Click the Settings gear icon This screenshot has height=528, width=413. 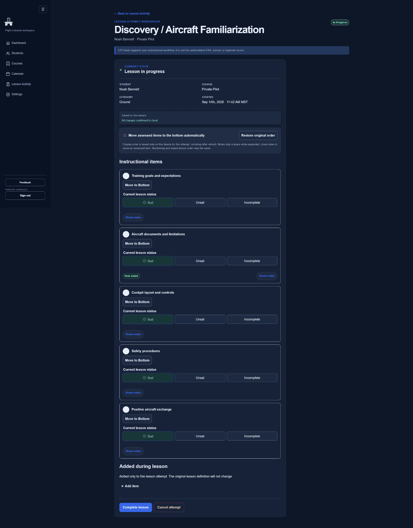click(8, 94)
